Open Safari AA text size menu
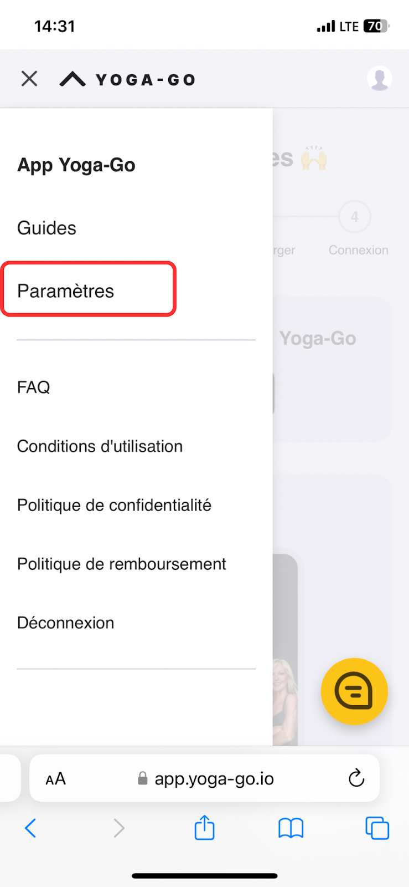Viewport: 409px width, 887px height. (55, 779)
